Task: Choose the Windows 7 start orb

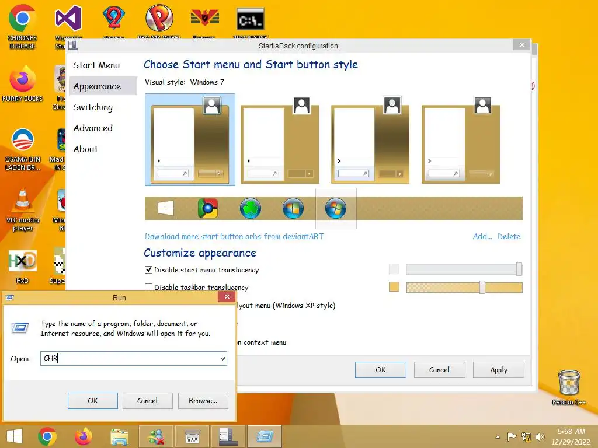Action: click(336, 208)
